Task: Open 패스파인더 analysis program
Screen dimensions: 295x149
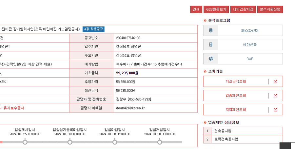Action: pyautogui.click(x=249, y=31)
